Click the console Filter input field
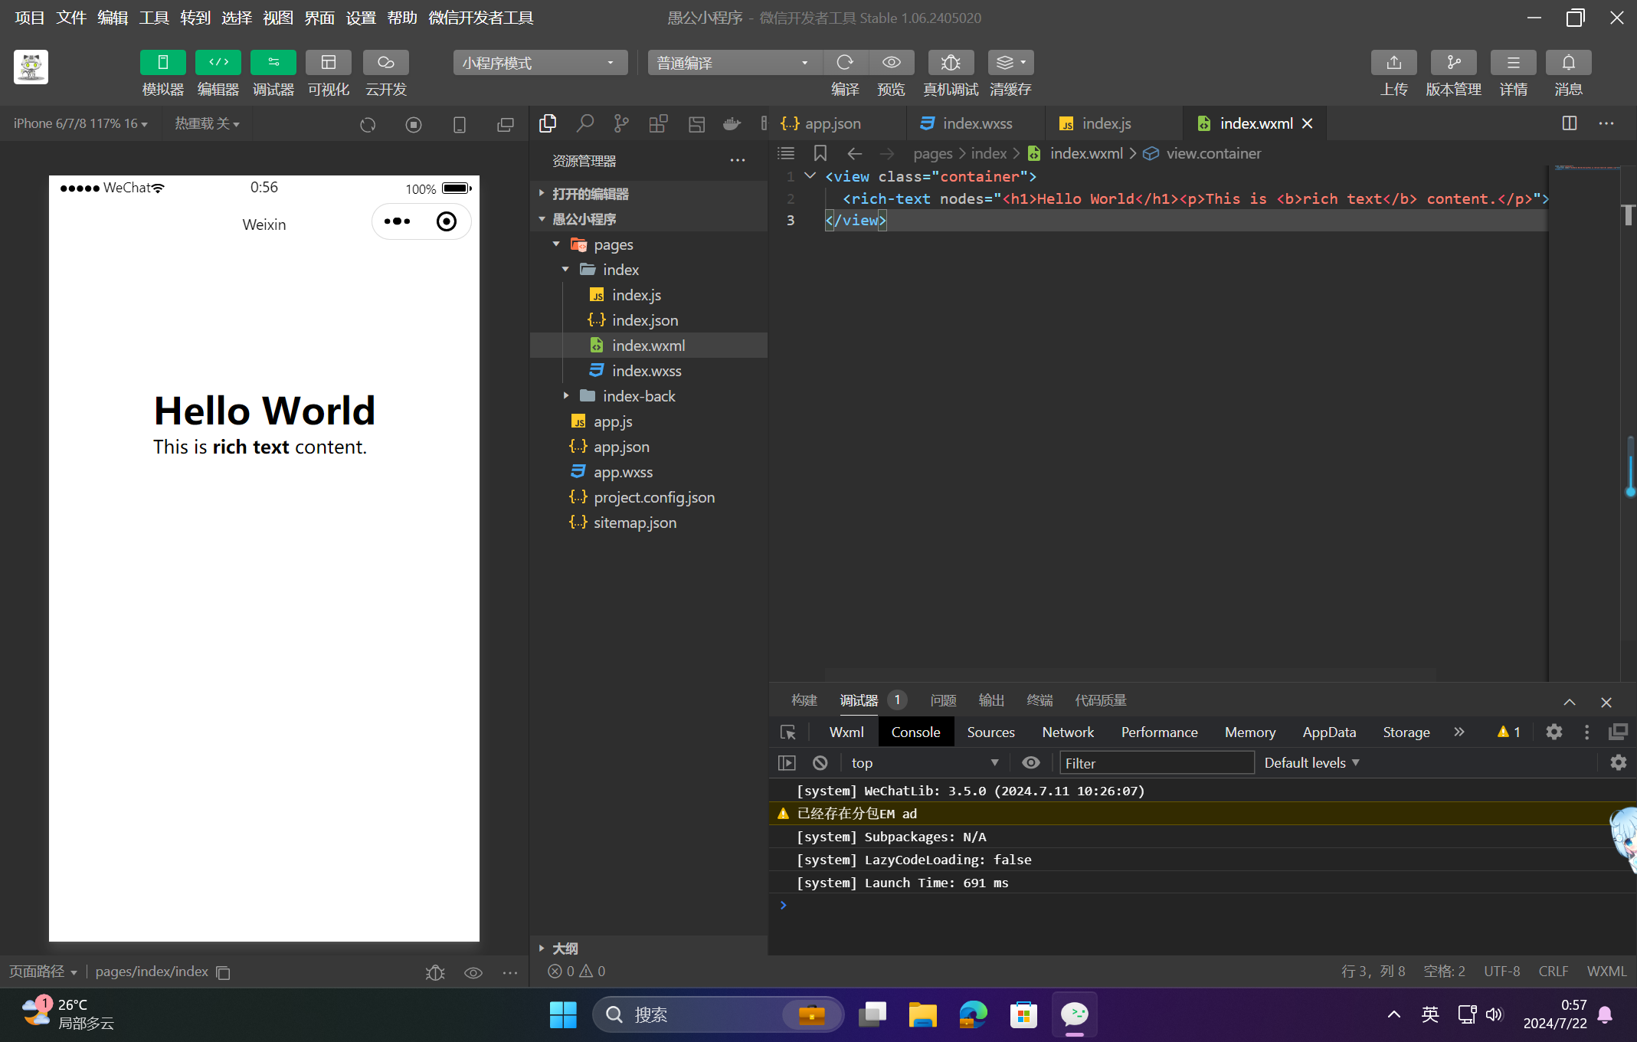This screenshot has width=1637, height=1042. pos(1155,762)
